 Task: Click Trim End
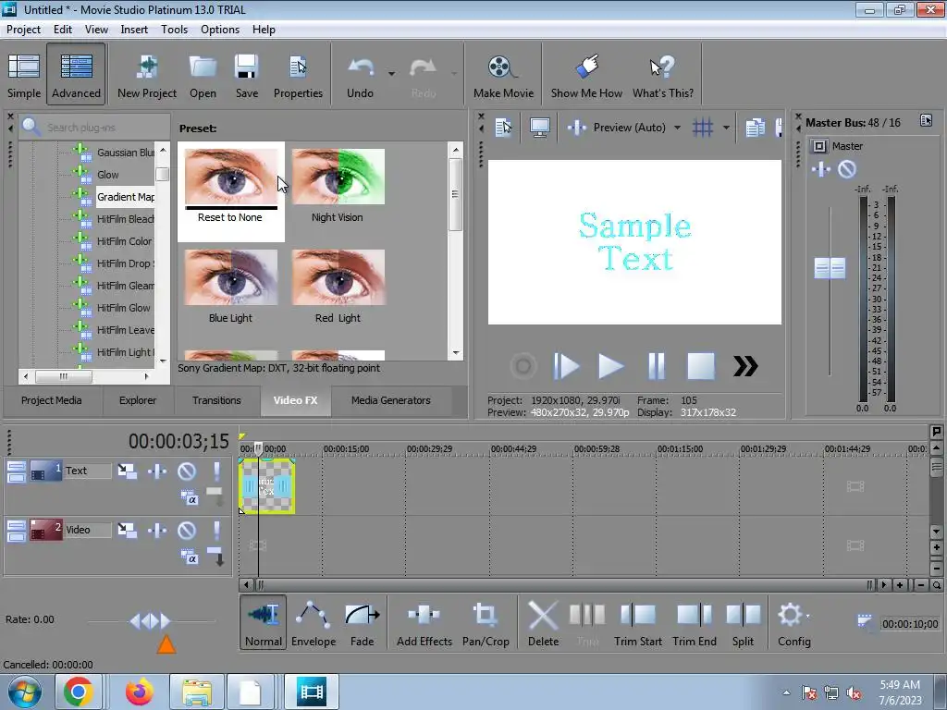pos(694,624)
